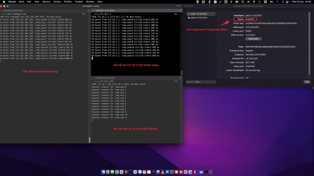
Task: Click the Public key value in WireGuard
Action: [271, 23]
